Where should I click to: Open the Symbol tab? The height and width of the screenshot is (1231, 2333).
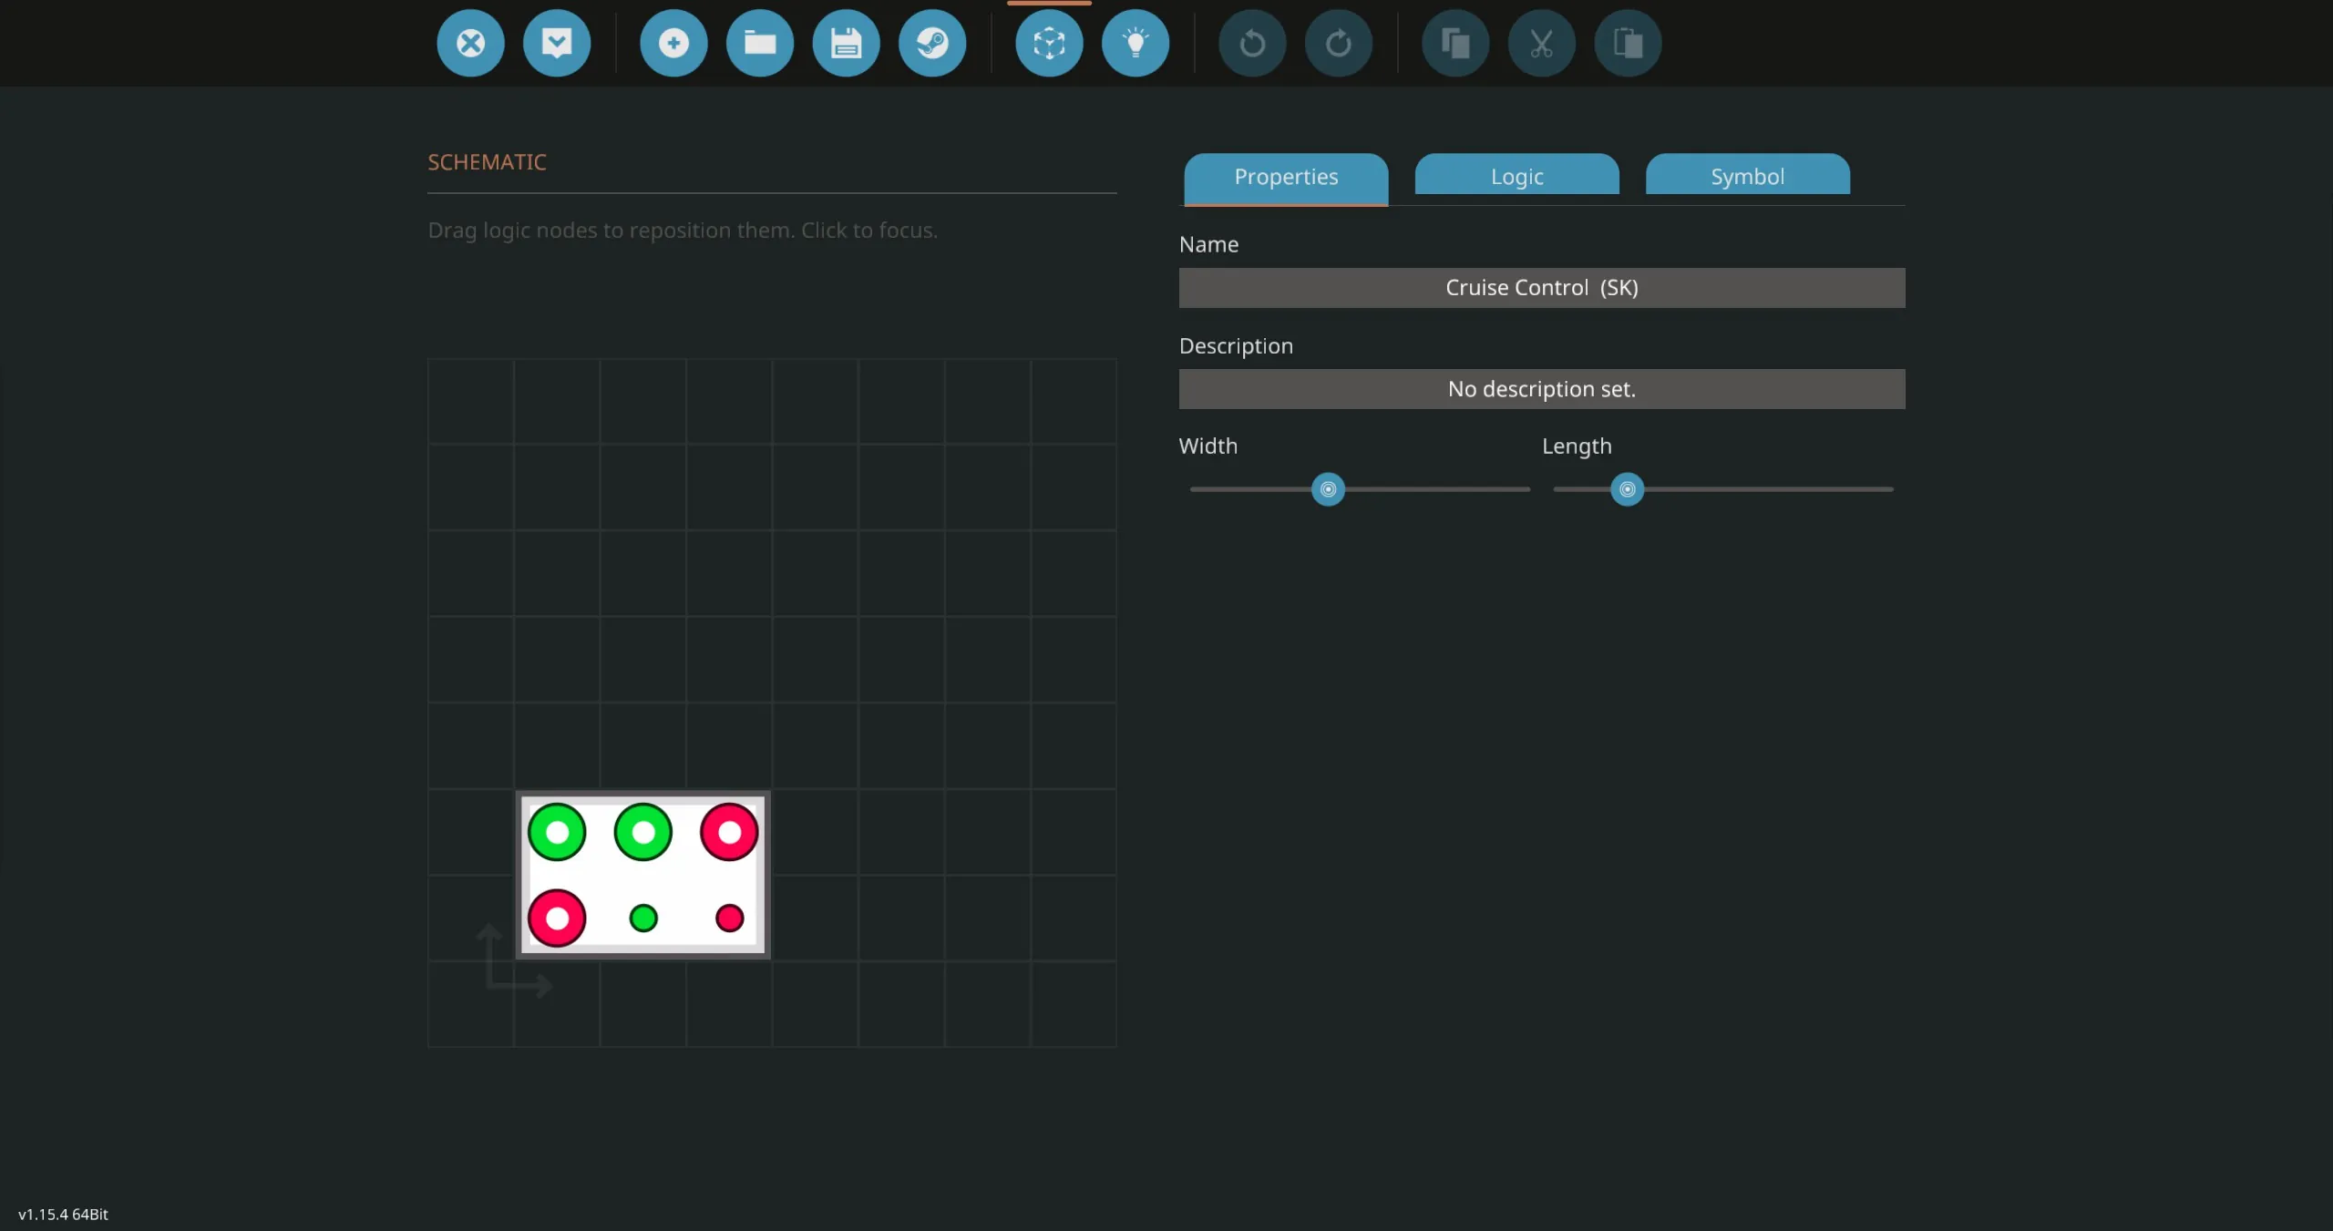(1747, 176)
